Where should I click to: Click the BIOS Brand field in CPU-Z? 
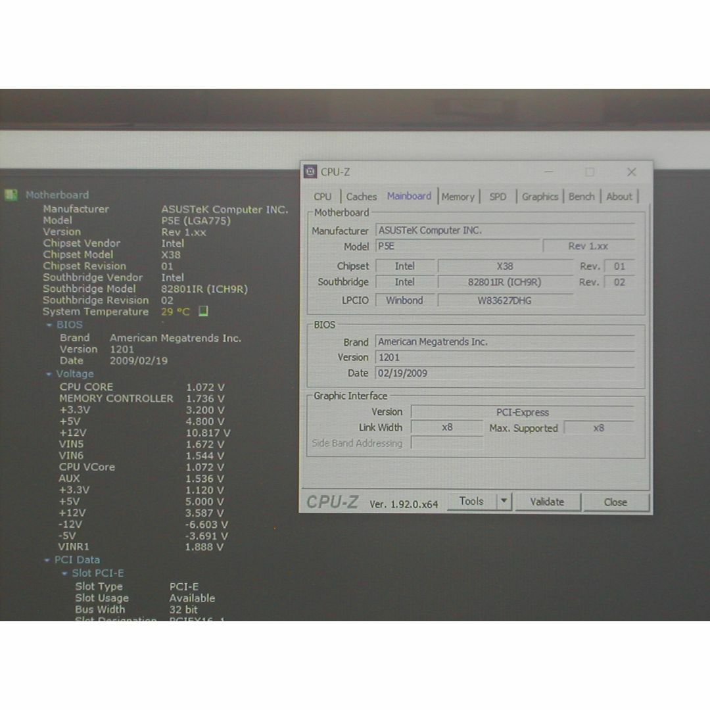click(505, 342)
